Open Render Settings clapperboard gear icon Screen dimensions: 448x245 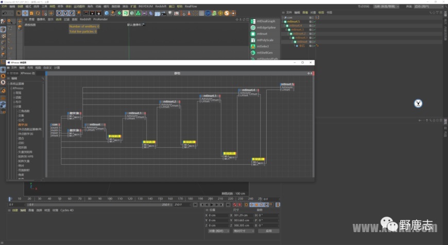point(99,13)
